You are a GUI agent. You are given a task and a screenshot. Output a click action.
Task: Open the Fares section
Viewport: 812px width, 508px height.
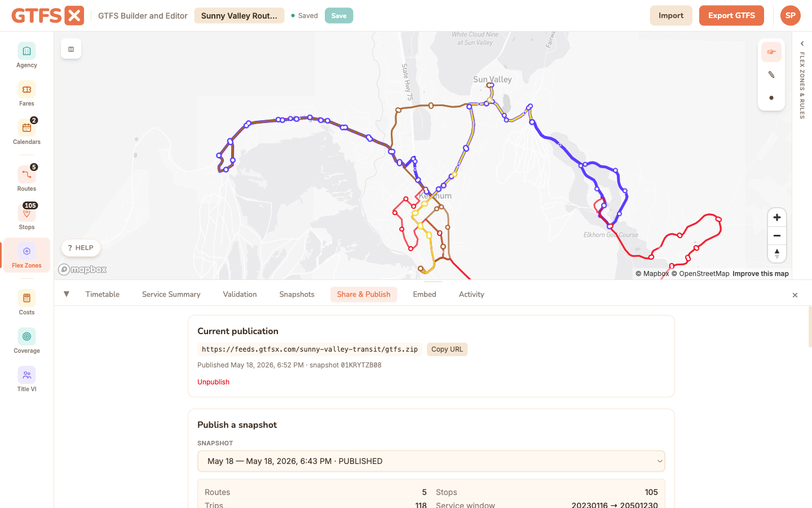[27, 94]
